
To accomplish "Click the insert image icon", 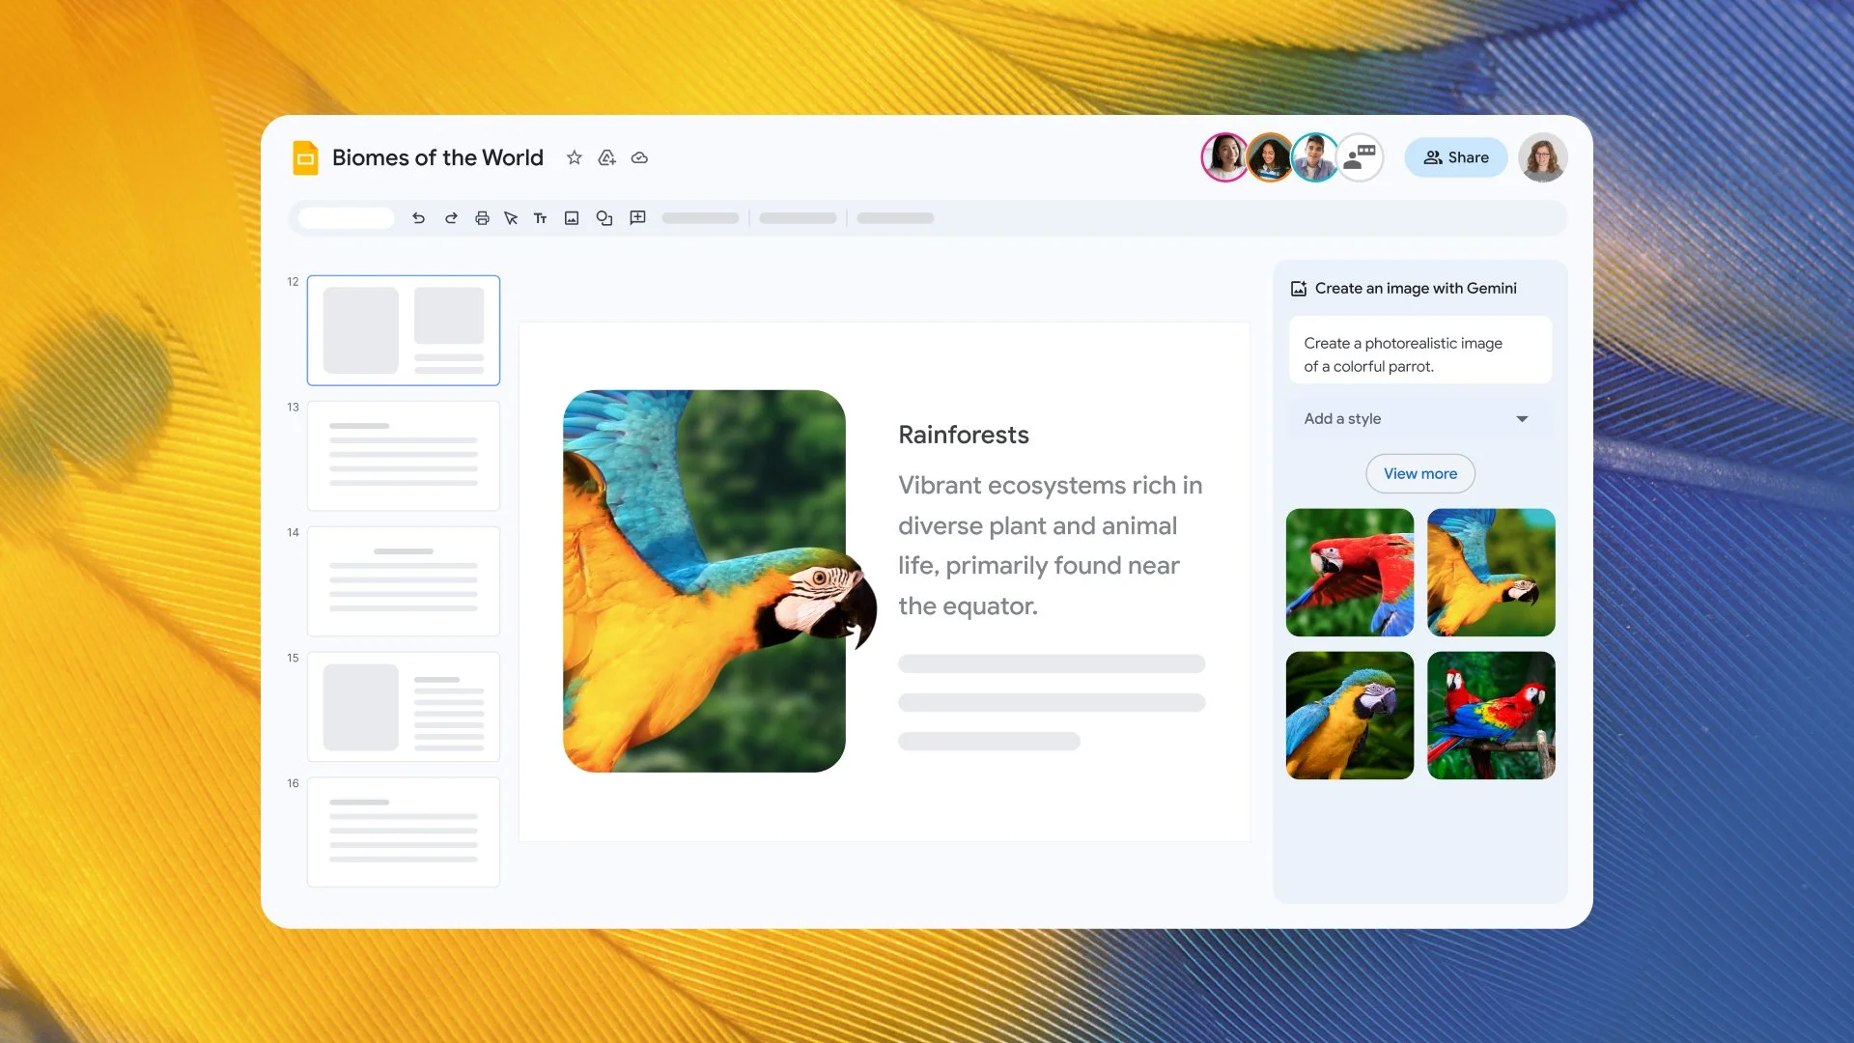I will tap(572, 218).
